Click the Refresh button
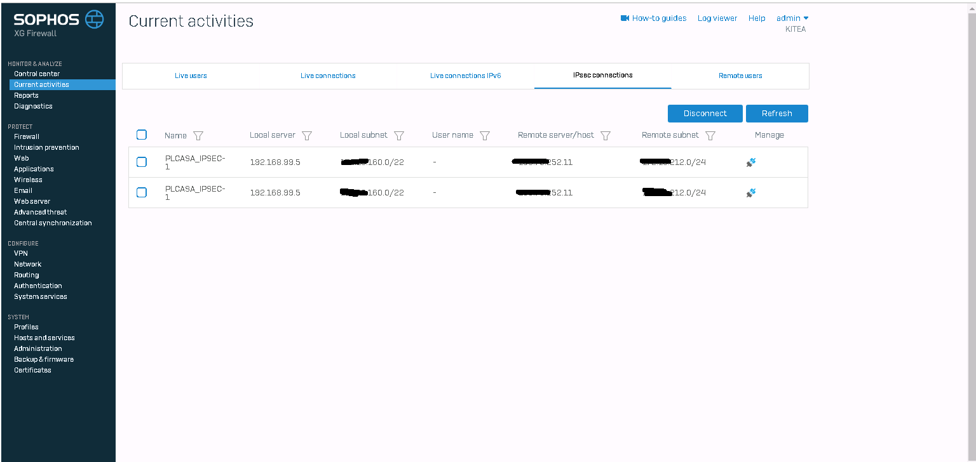 776,114
